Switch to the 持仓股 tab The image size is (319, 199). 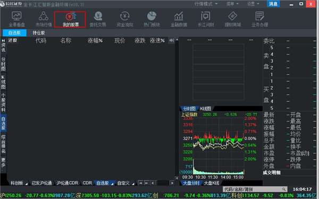(39, 33)
